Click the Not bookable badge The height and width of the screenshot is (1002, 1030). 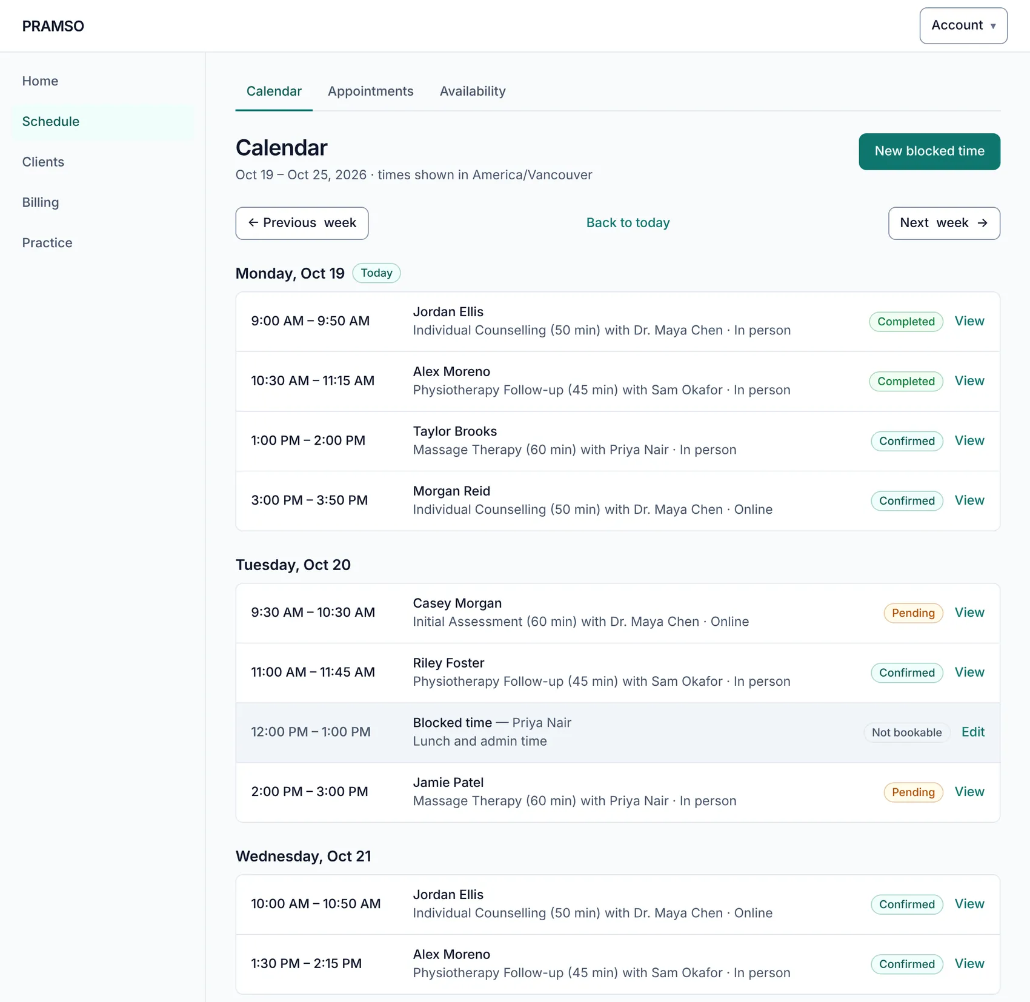[x=906, y=732]
